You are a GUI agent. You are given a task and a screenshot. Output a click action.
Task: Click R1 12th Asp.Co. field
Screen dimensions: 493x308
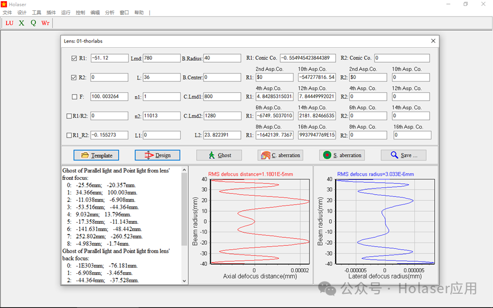pos(317,96)
